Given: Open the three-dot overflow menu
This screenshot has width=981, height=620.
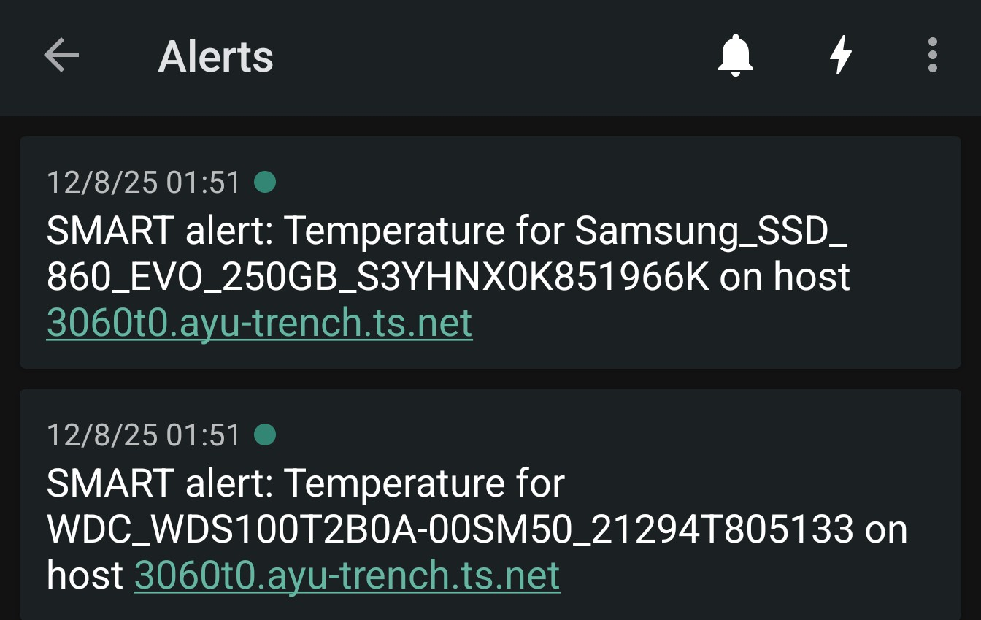Looking at the screenshot, I should click(932, 56).
